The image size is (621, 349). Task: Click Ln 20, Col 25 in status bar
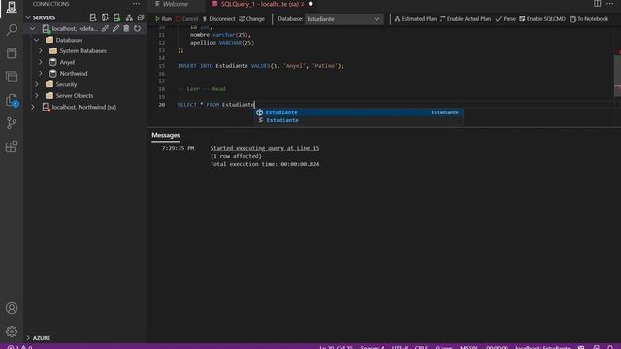[x=337, y=347]
